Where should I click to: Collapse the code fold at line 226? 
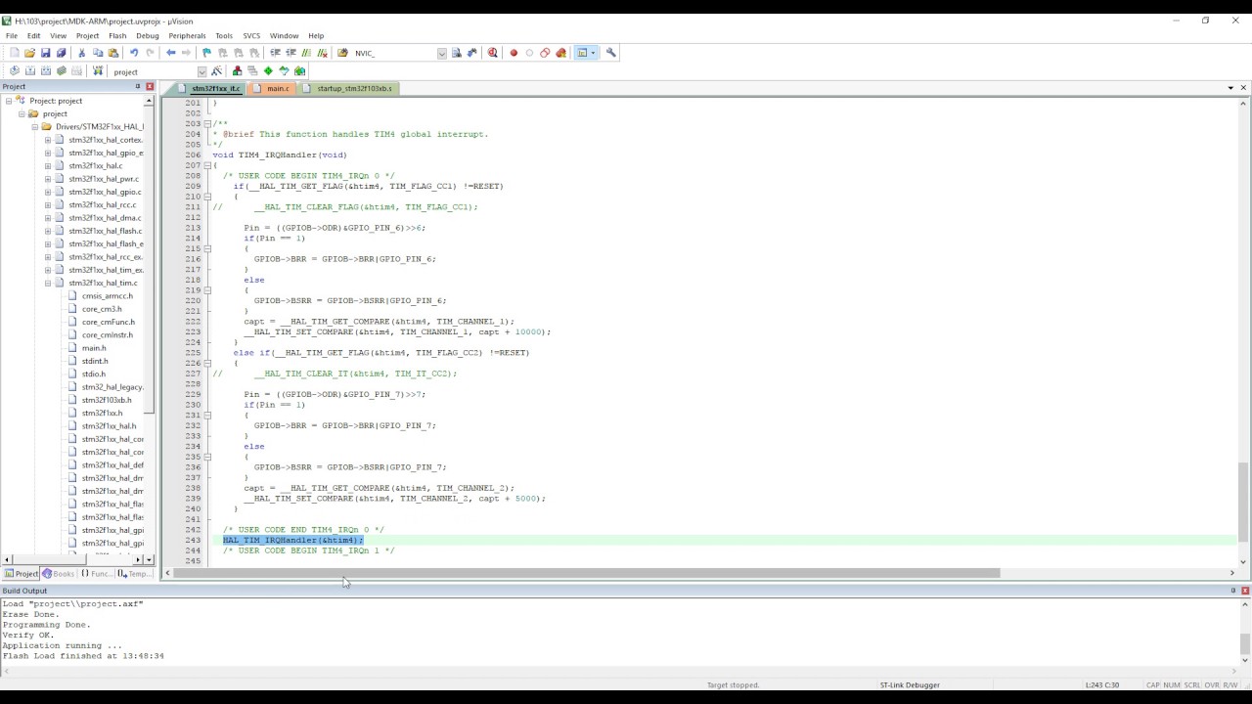click(207, 363)
